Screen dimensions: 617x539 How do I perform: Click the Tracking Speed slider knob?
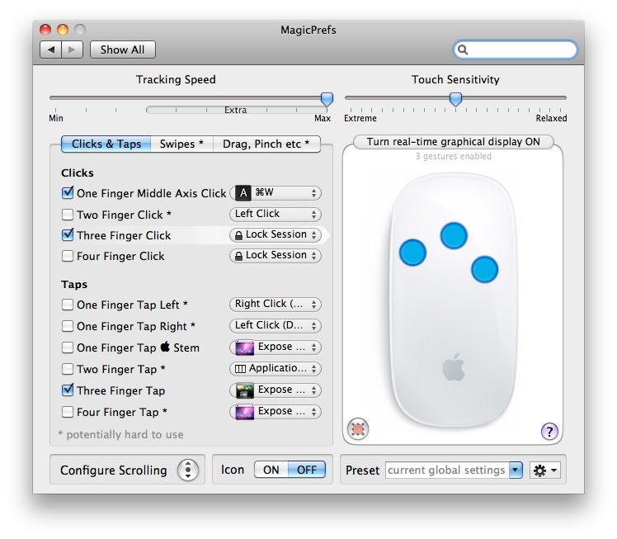pos(327,99)
